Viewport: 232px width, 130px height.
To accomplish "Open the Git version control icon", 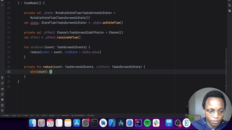I will click(x=2, y=110).
